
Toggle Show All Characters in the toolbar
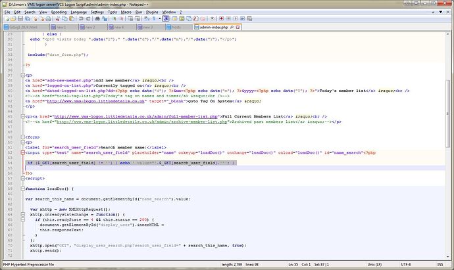click(153, 18)
